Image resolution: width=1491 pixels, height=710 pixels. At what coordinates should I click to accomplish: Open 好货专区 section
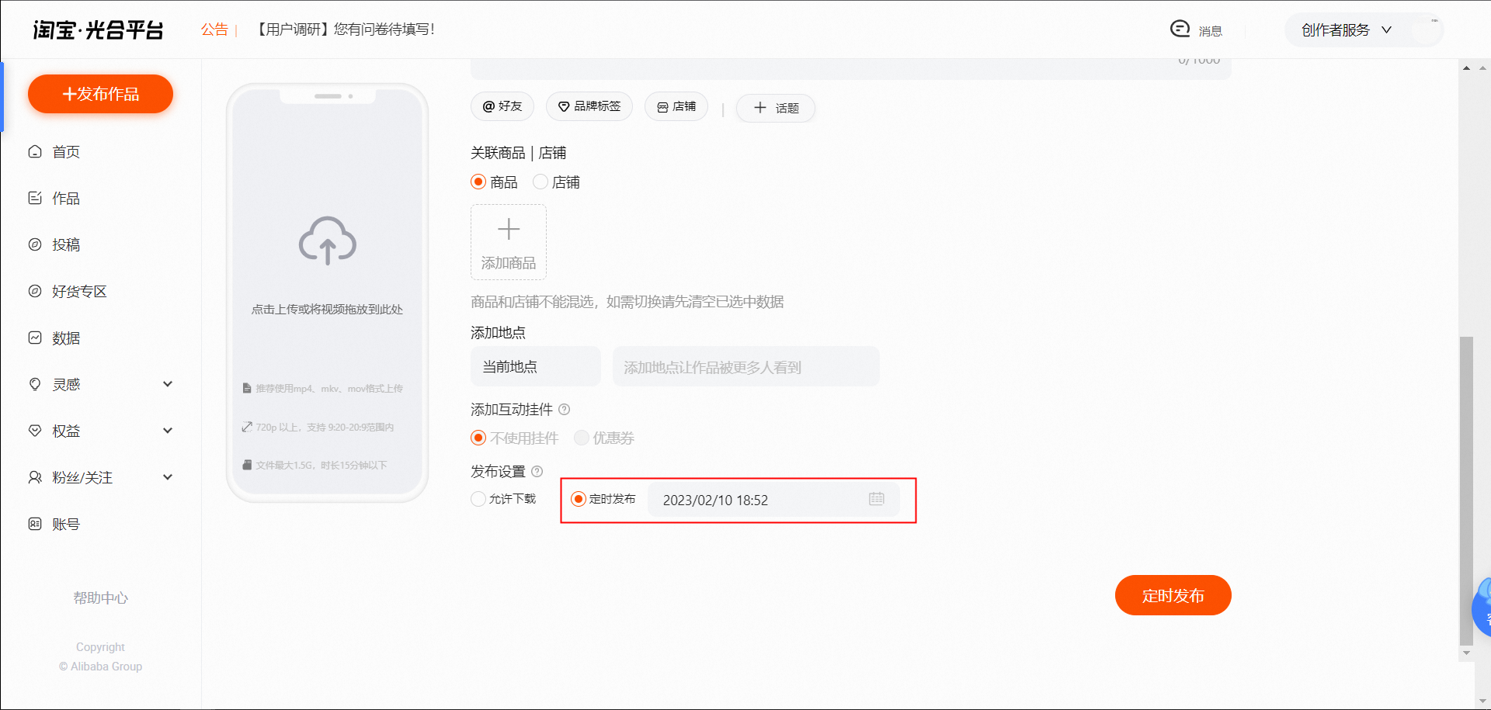point(79,292)
